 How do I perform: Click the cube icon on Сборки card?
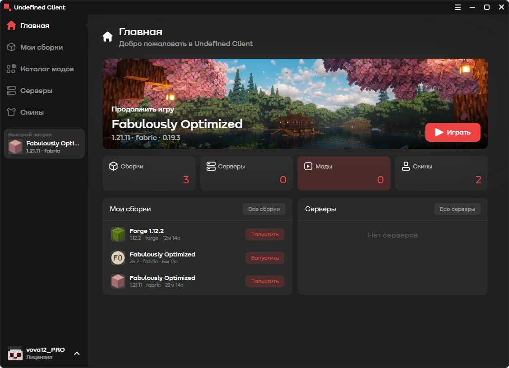(x=113, y=166)
